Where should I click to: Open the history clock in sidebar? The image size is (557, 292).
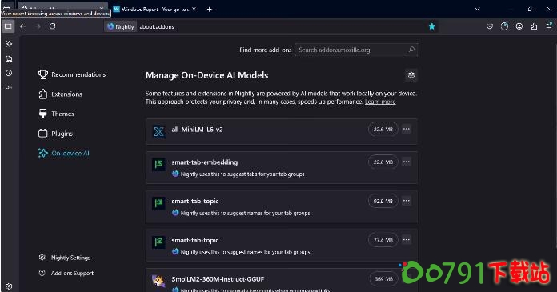(9, 73)
